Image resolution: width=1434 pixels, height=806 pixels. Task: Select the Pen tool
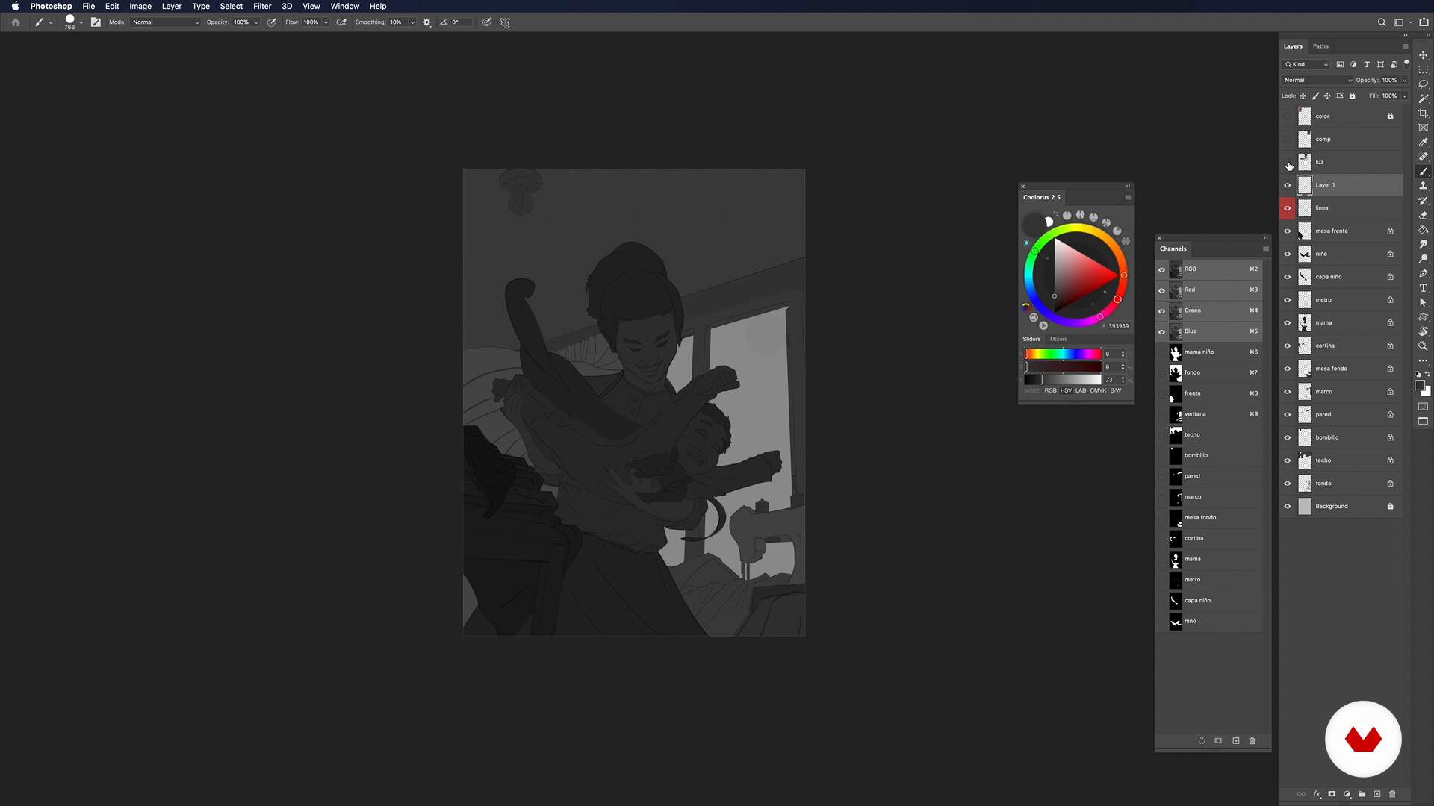[x=1423, y=274]
